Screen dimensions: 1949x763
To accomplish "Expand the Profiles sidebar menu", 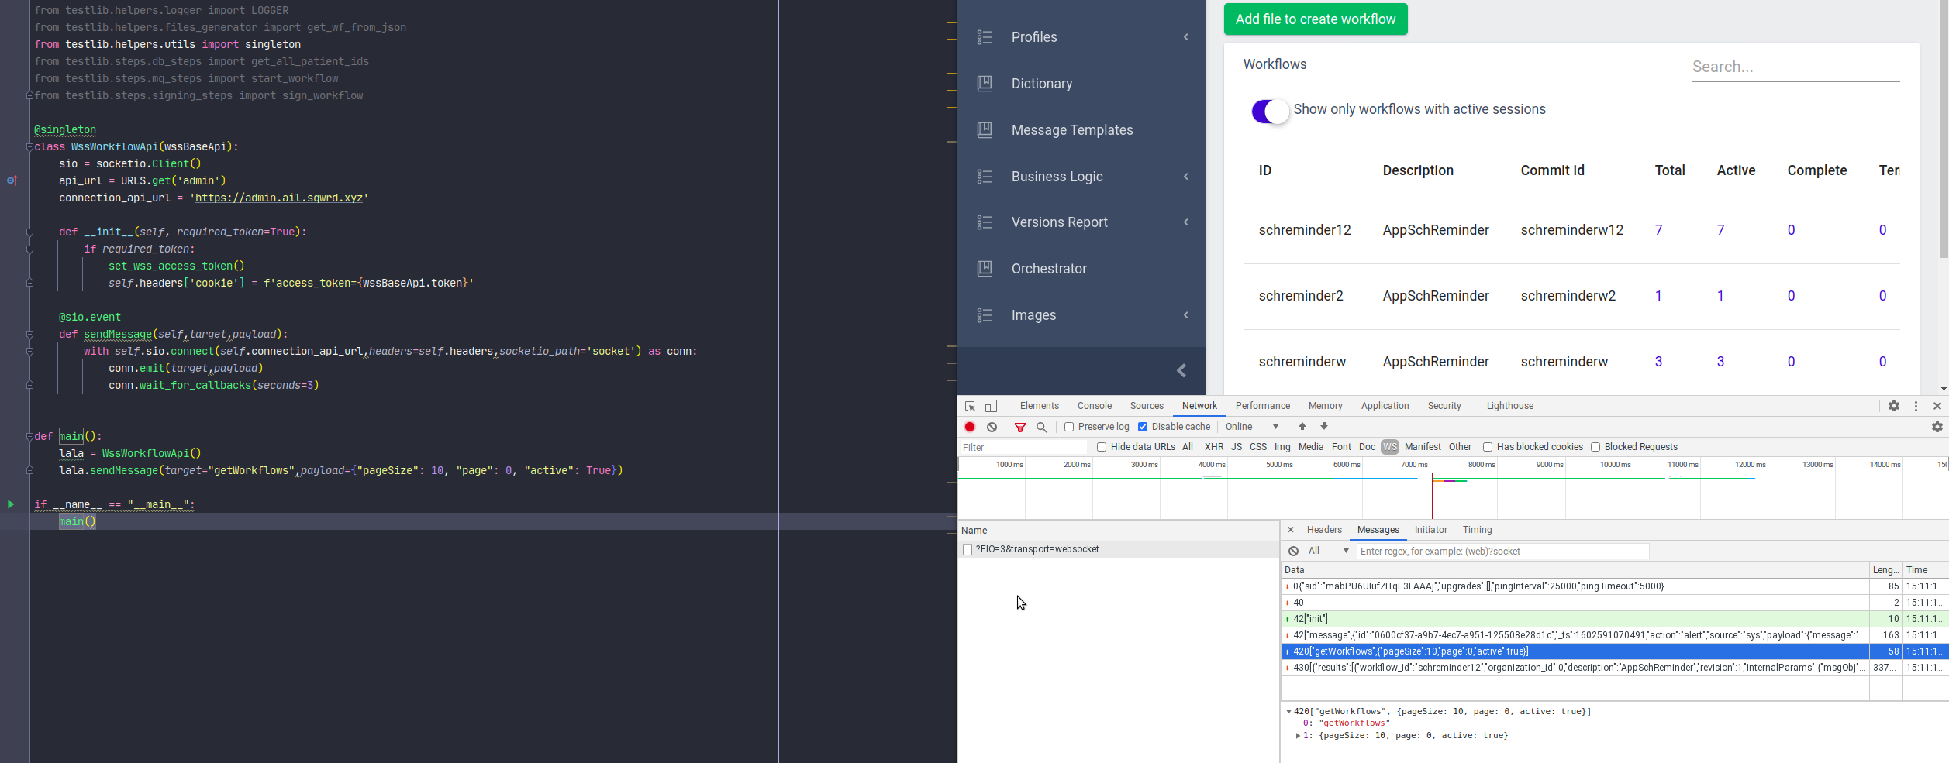I will coord(1081,37).
